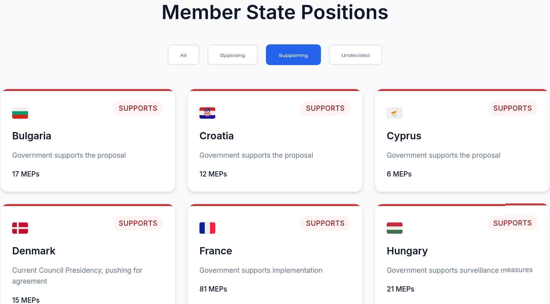Screen dimensions: 550x304
Task: Filter by Undecided states
Action: click(x=355, y=55)
